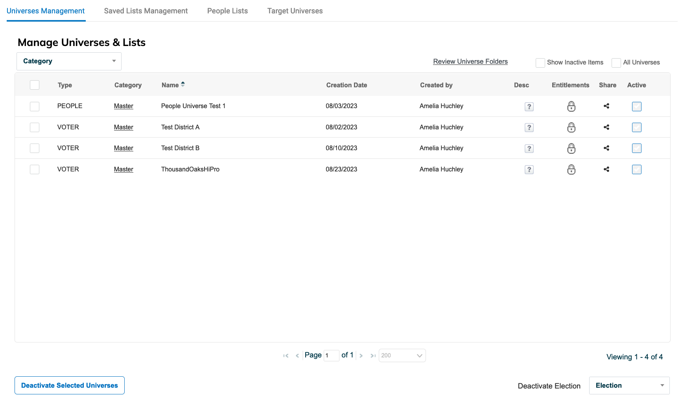Click the ThousandOaksHiPro name cell
Viewport: 682px width, 405px height.
coord(190,169)
